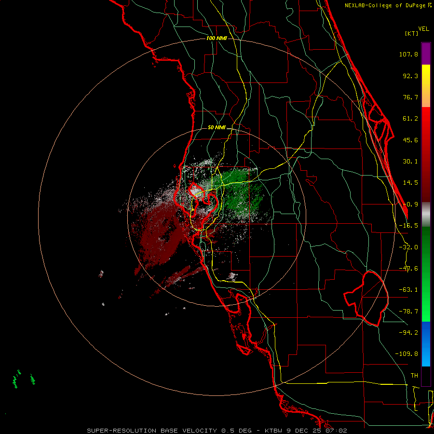Click the -16.5 value on velocity scale
Screen dimensions: 434x434
[x=408, y=226]
